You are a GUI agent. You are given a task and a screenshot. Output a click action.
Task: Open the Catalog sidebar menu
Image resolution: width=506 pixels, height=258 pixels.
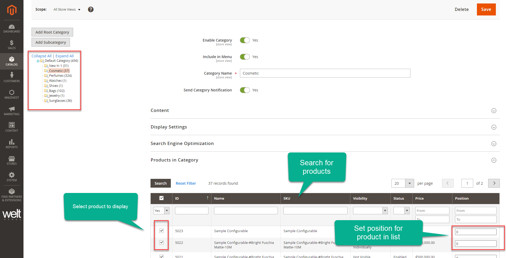[12, 61]
